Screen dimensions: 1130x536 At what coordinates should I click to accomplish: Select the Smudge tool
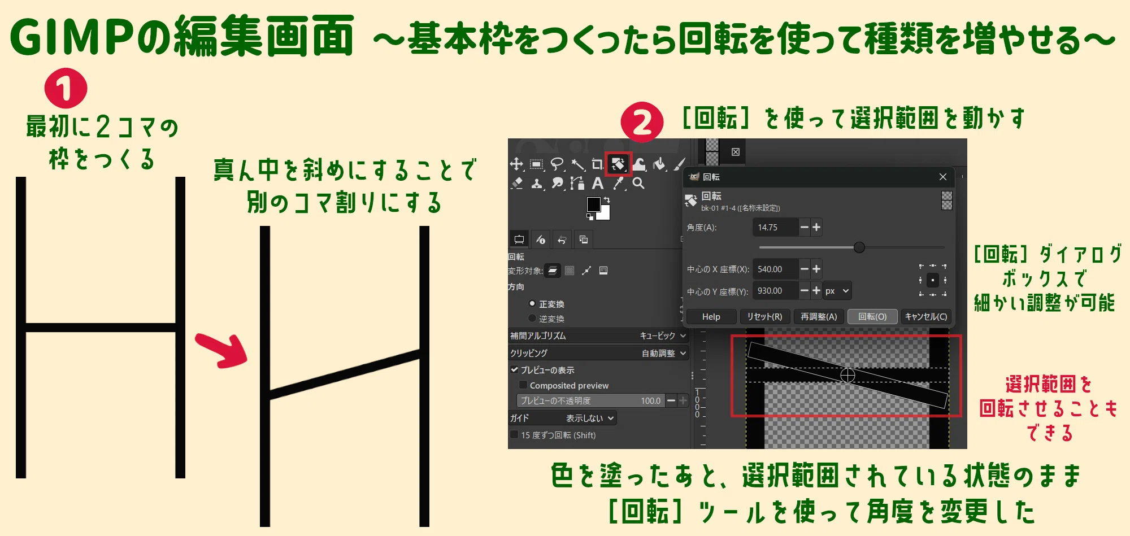tap(557, 183)
